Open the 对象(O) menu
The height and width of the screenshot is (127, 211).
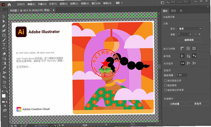42,4
